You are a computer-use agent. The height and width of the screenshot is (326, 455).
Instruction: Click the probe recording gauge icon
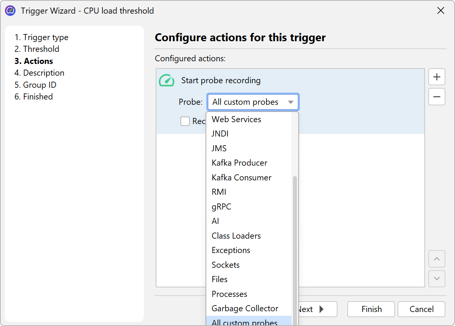pos(167,81)
